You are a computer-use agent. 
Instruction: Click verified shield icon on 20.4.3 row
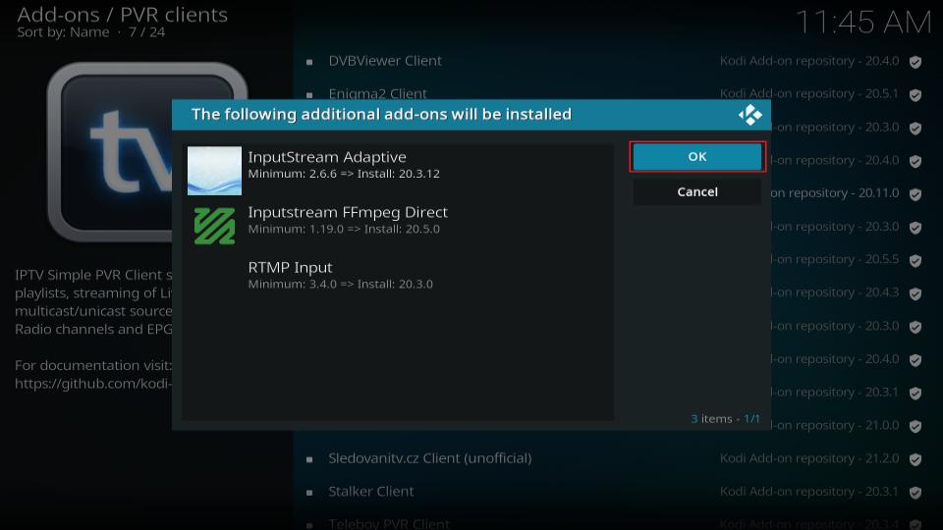pyautogui.click(x=915, y=293)
